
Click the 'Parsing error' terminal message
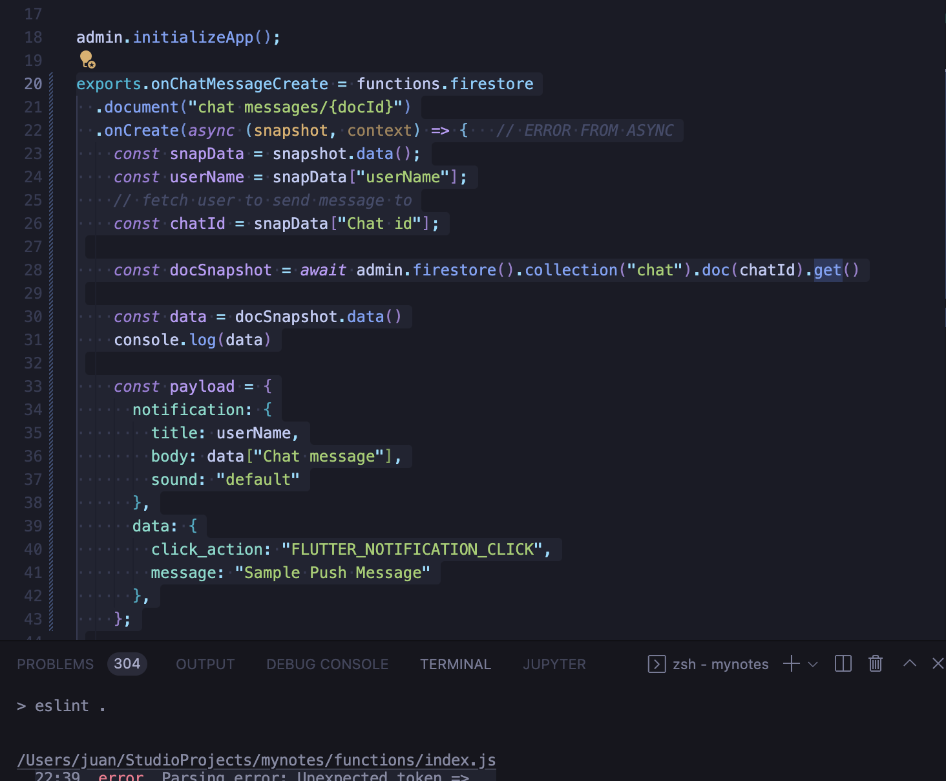click(315, 776)
